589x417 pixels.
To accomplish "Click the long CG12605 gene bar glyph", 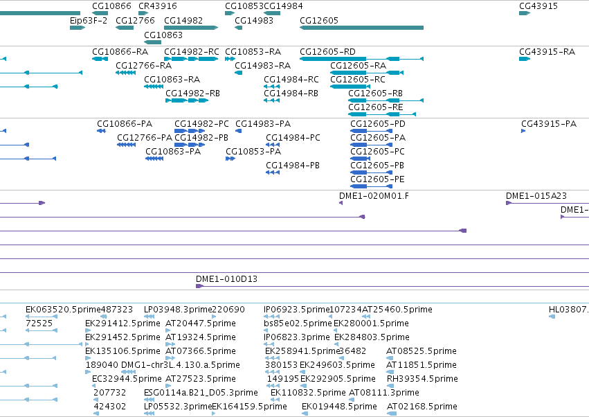I will (x=361, y=28).
